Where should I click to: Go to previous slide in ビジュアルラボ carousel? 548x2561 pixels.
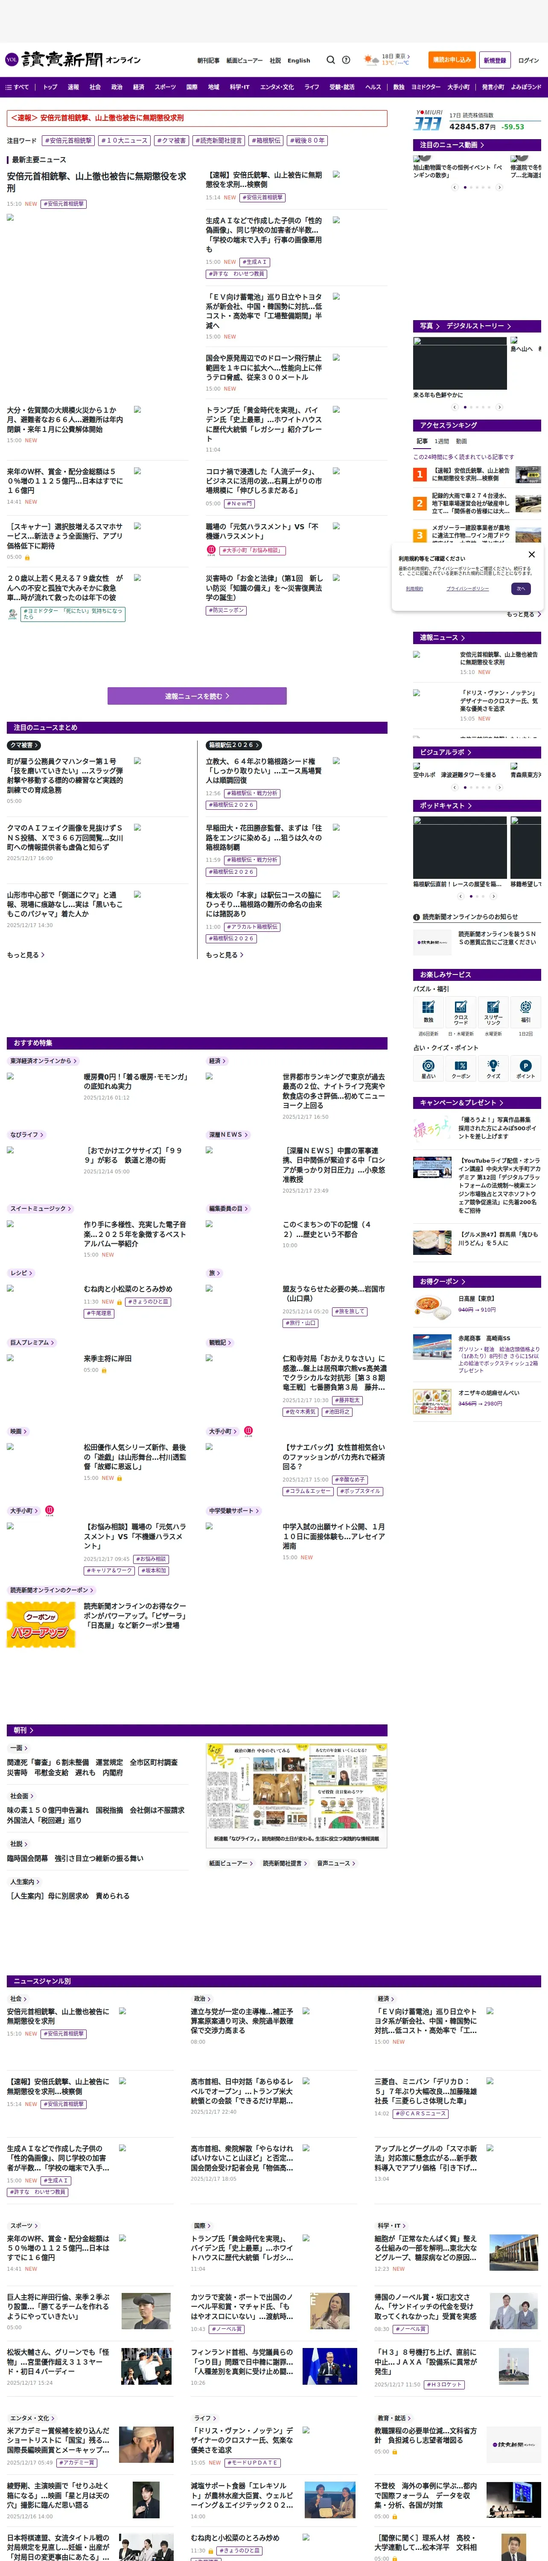pos(455,788)
